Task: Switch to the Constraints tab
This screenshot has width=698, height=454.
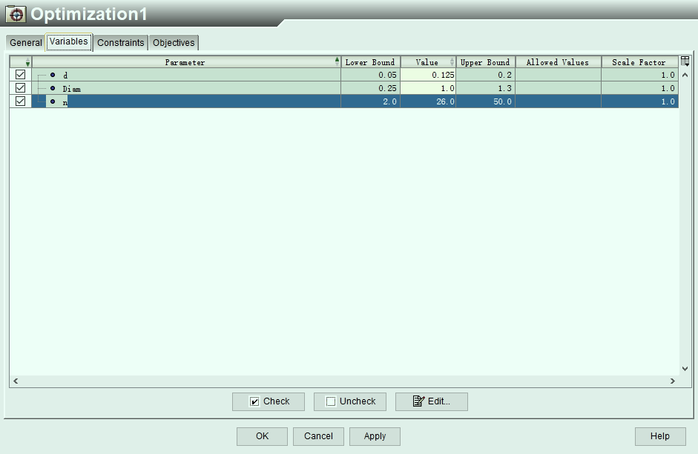Action: 119,42
